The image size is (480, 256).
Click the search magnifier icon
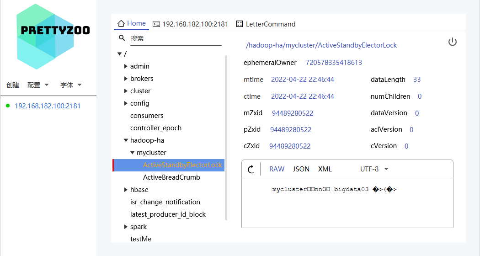[122, 38]
